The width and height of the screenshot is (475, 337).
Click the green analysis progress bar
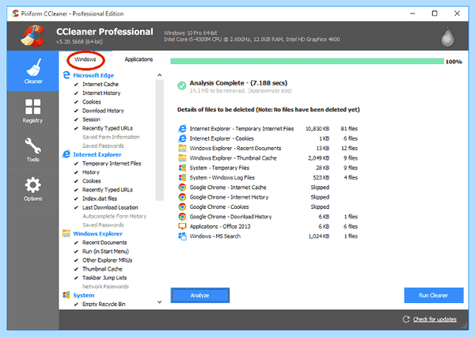307,61
